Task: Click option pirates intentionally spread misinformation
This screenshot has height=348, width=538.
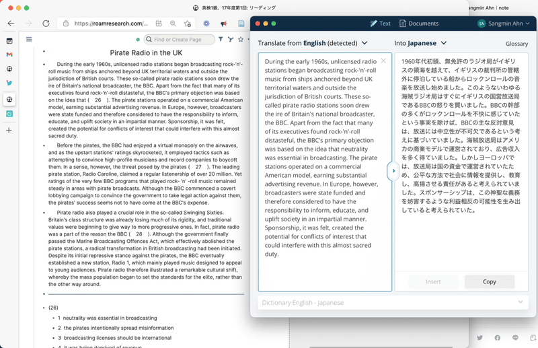Action: point(119,328)
